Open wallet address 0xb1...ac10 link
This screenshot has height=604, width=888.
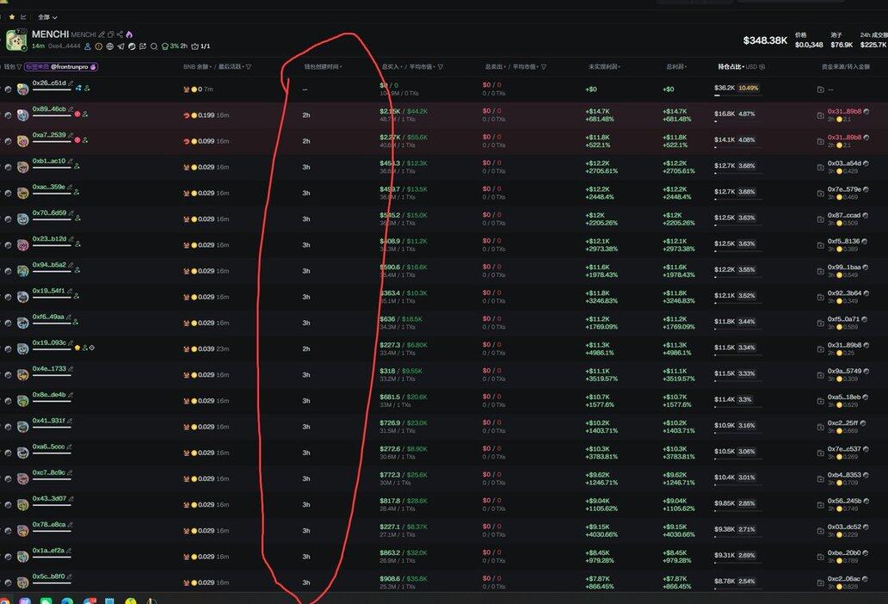[48, 161]
